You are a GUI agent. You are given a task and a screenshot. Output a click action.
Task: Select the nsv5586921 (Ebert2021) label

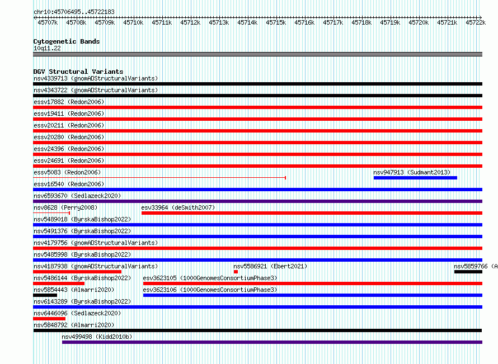coord(270,266)
